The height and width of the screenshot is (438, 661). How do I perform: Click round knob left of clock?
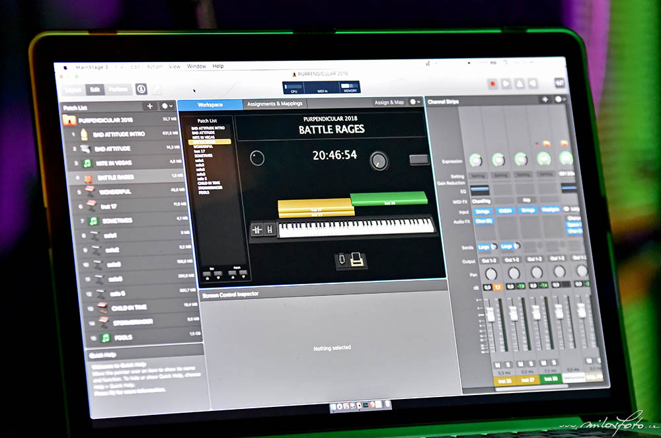click(x=256, y=159)
